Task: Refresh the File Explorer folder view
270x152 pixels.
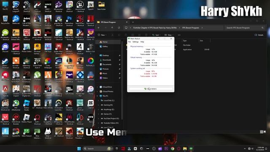Action: point(119,28)
